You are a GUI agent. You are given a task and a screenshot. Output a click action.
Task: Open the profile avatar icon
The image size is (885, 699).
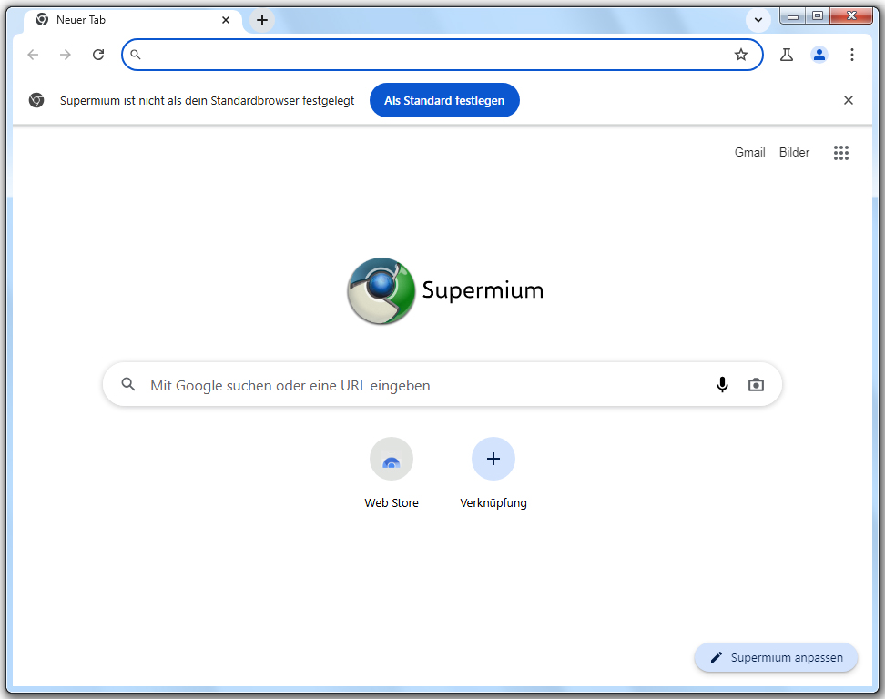coord(819,55)
